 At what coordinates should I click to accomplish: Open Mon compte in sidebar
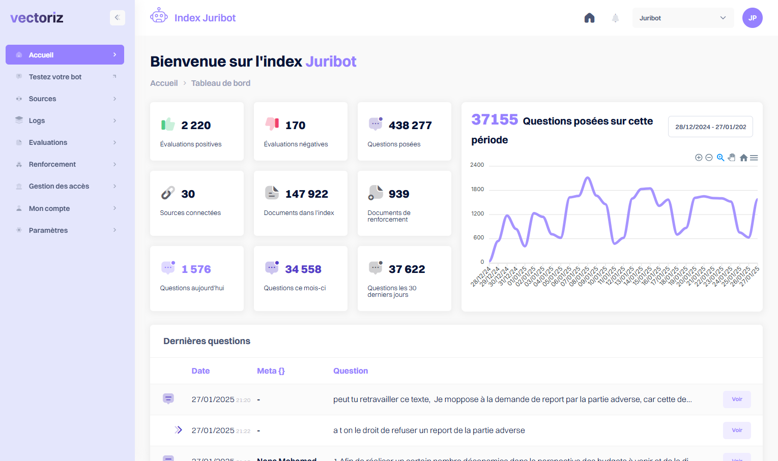point(65,208)
